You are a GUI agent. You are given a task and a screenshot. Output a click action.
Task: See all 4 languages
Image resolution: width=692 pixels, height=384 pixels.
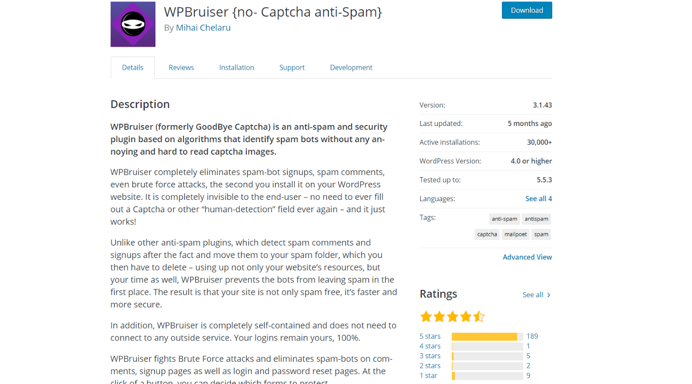click(x=538, y=198)
